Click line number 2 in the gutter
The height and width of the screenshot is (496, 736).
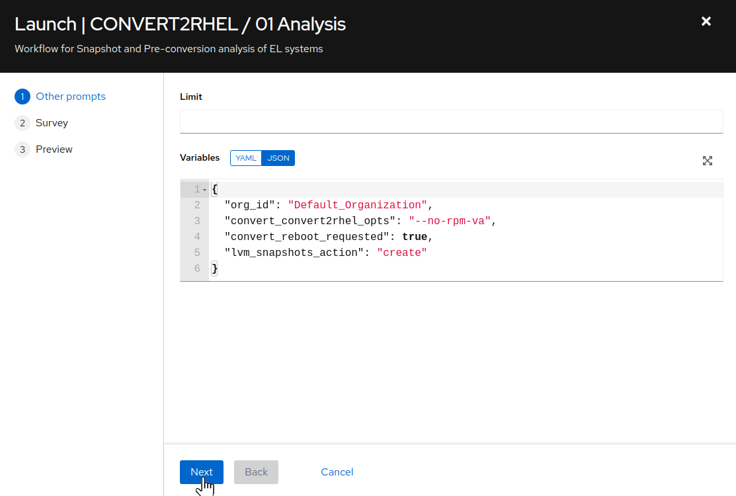click(x=197, y=205)
